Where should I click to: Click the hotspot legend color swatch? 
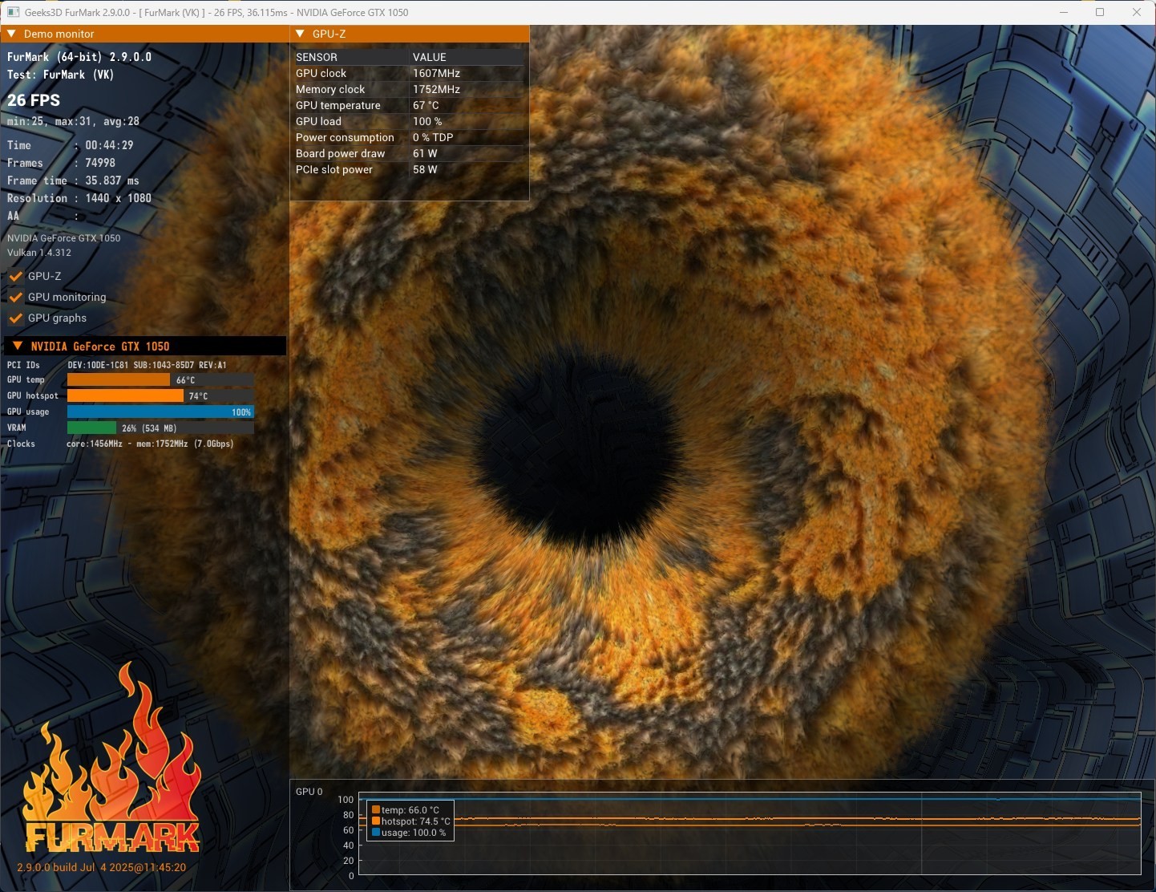point(375,821)
